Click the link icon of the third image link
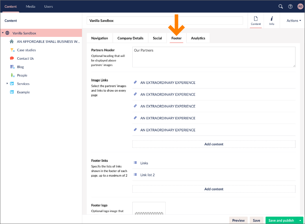The height and width of the screenshot is (224, 305). (135, 106)
